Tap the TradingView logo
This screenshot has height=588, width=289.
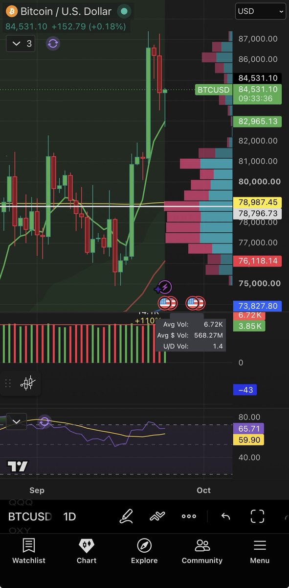pyautogui.click(x=18, y=466)
